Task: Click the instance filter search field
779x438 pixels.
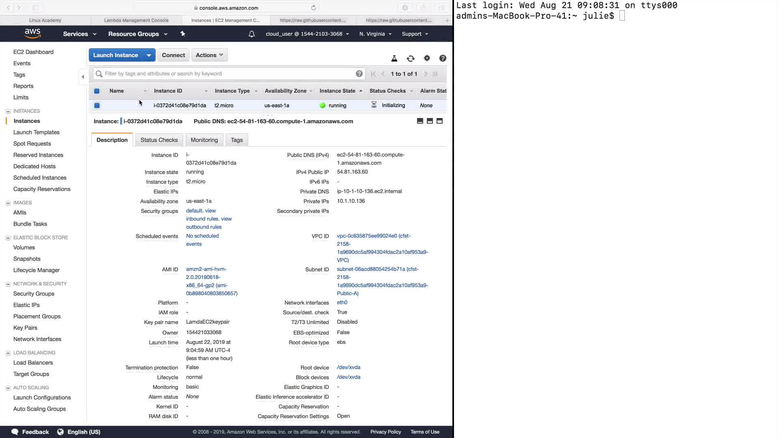Action: tap(227, 74)
